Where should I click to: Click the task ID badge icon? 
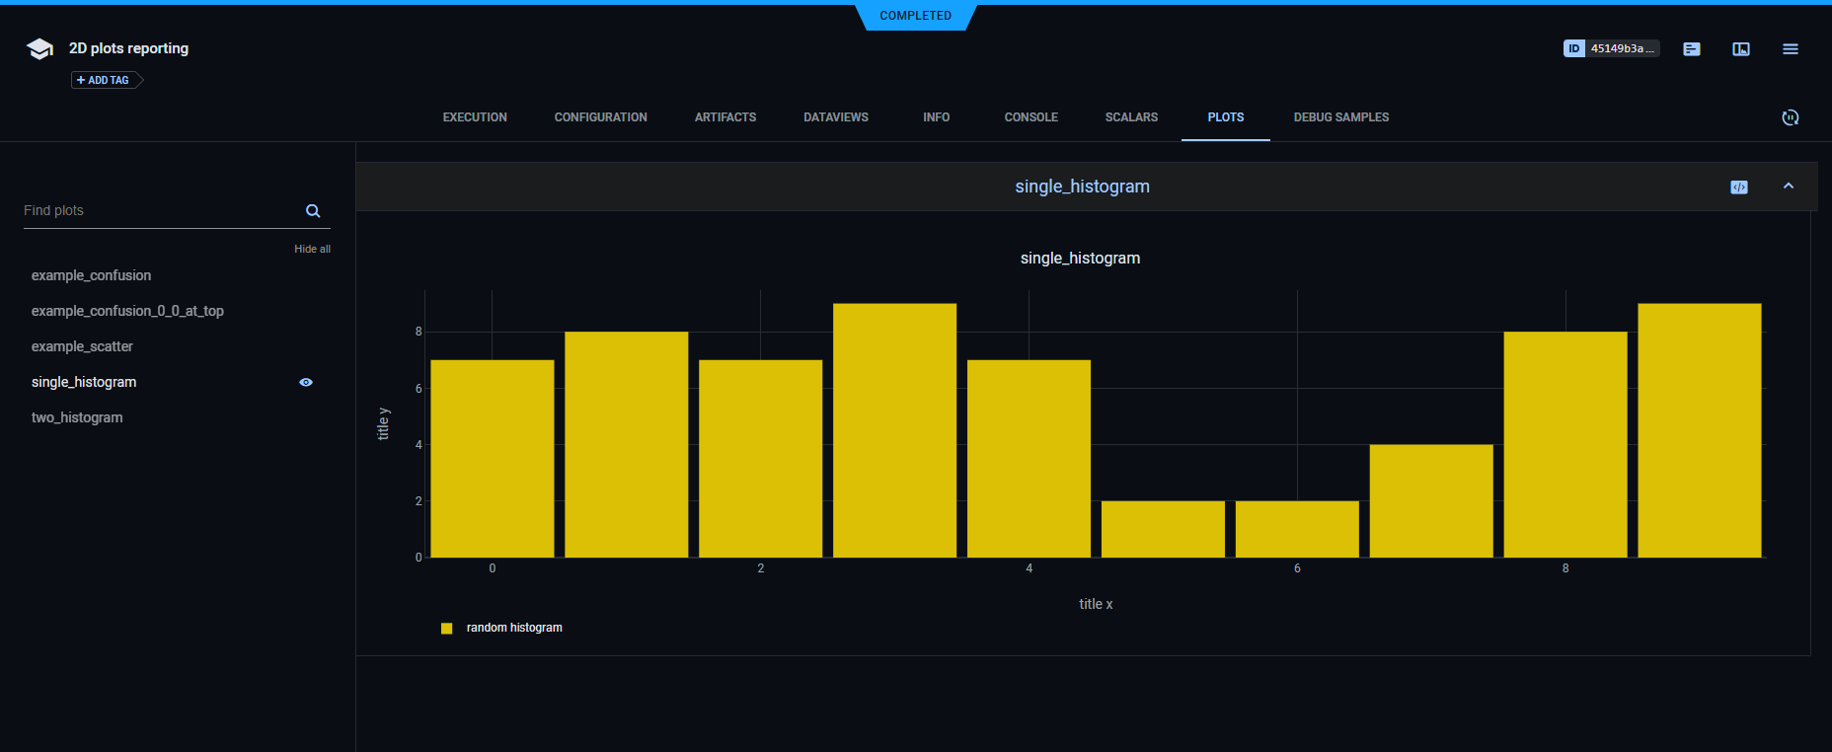(1573, 48)
